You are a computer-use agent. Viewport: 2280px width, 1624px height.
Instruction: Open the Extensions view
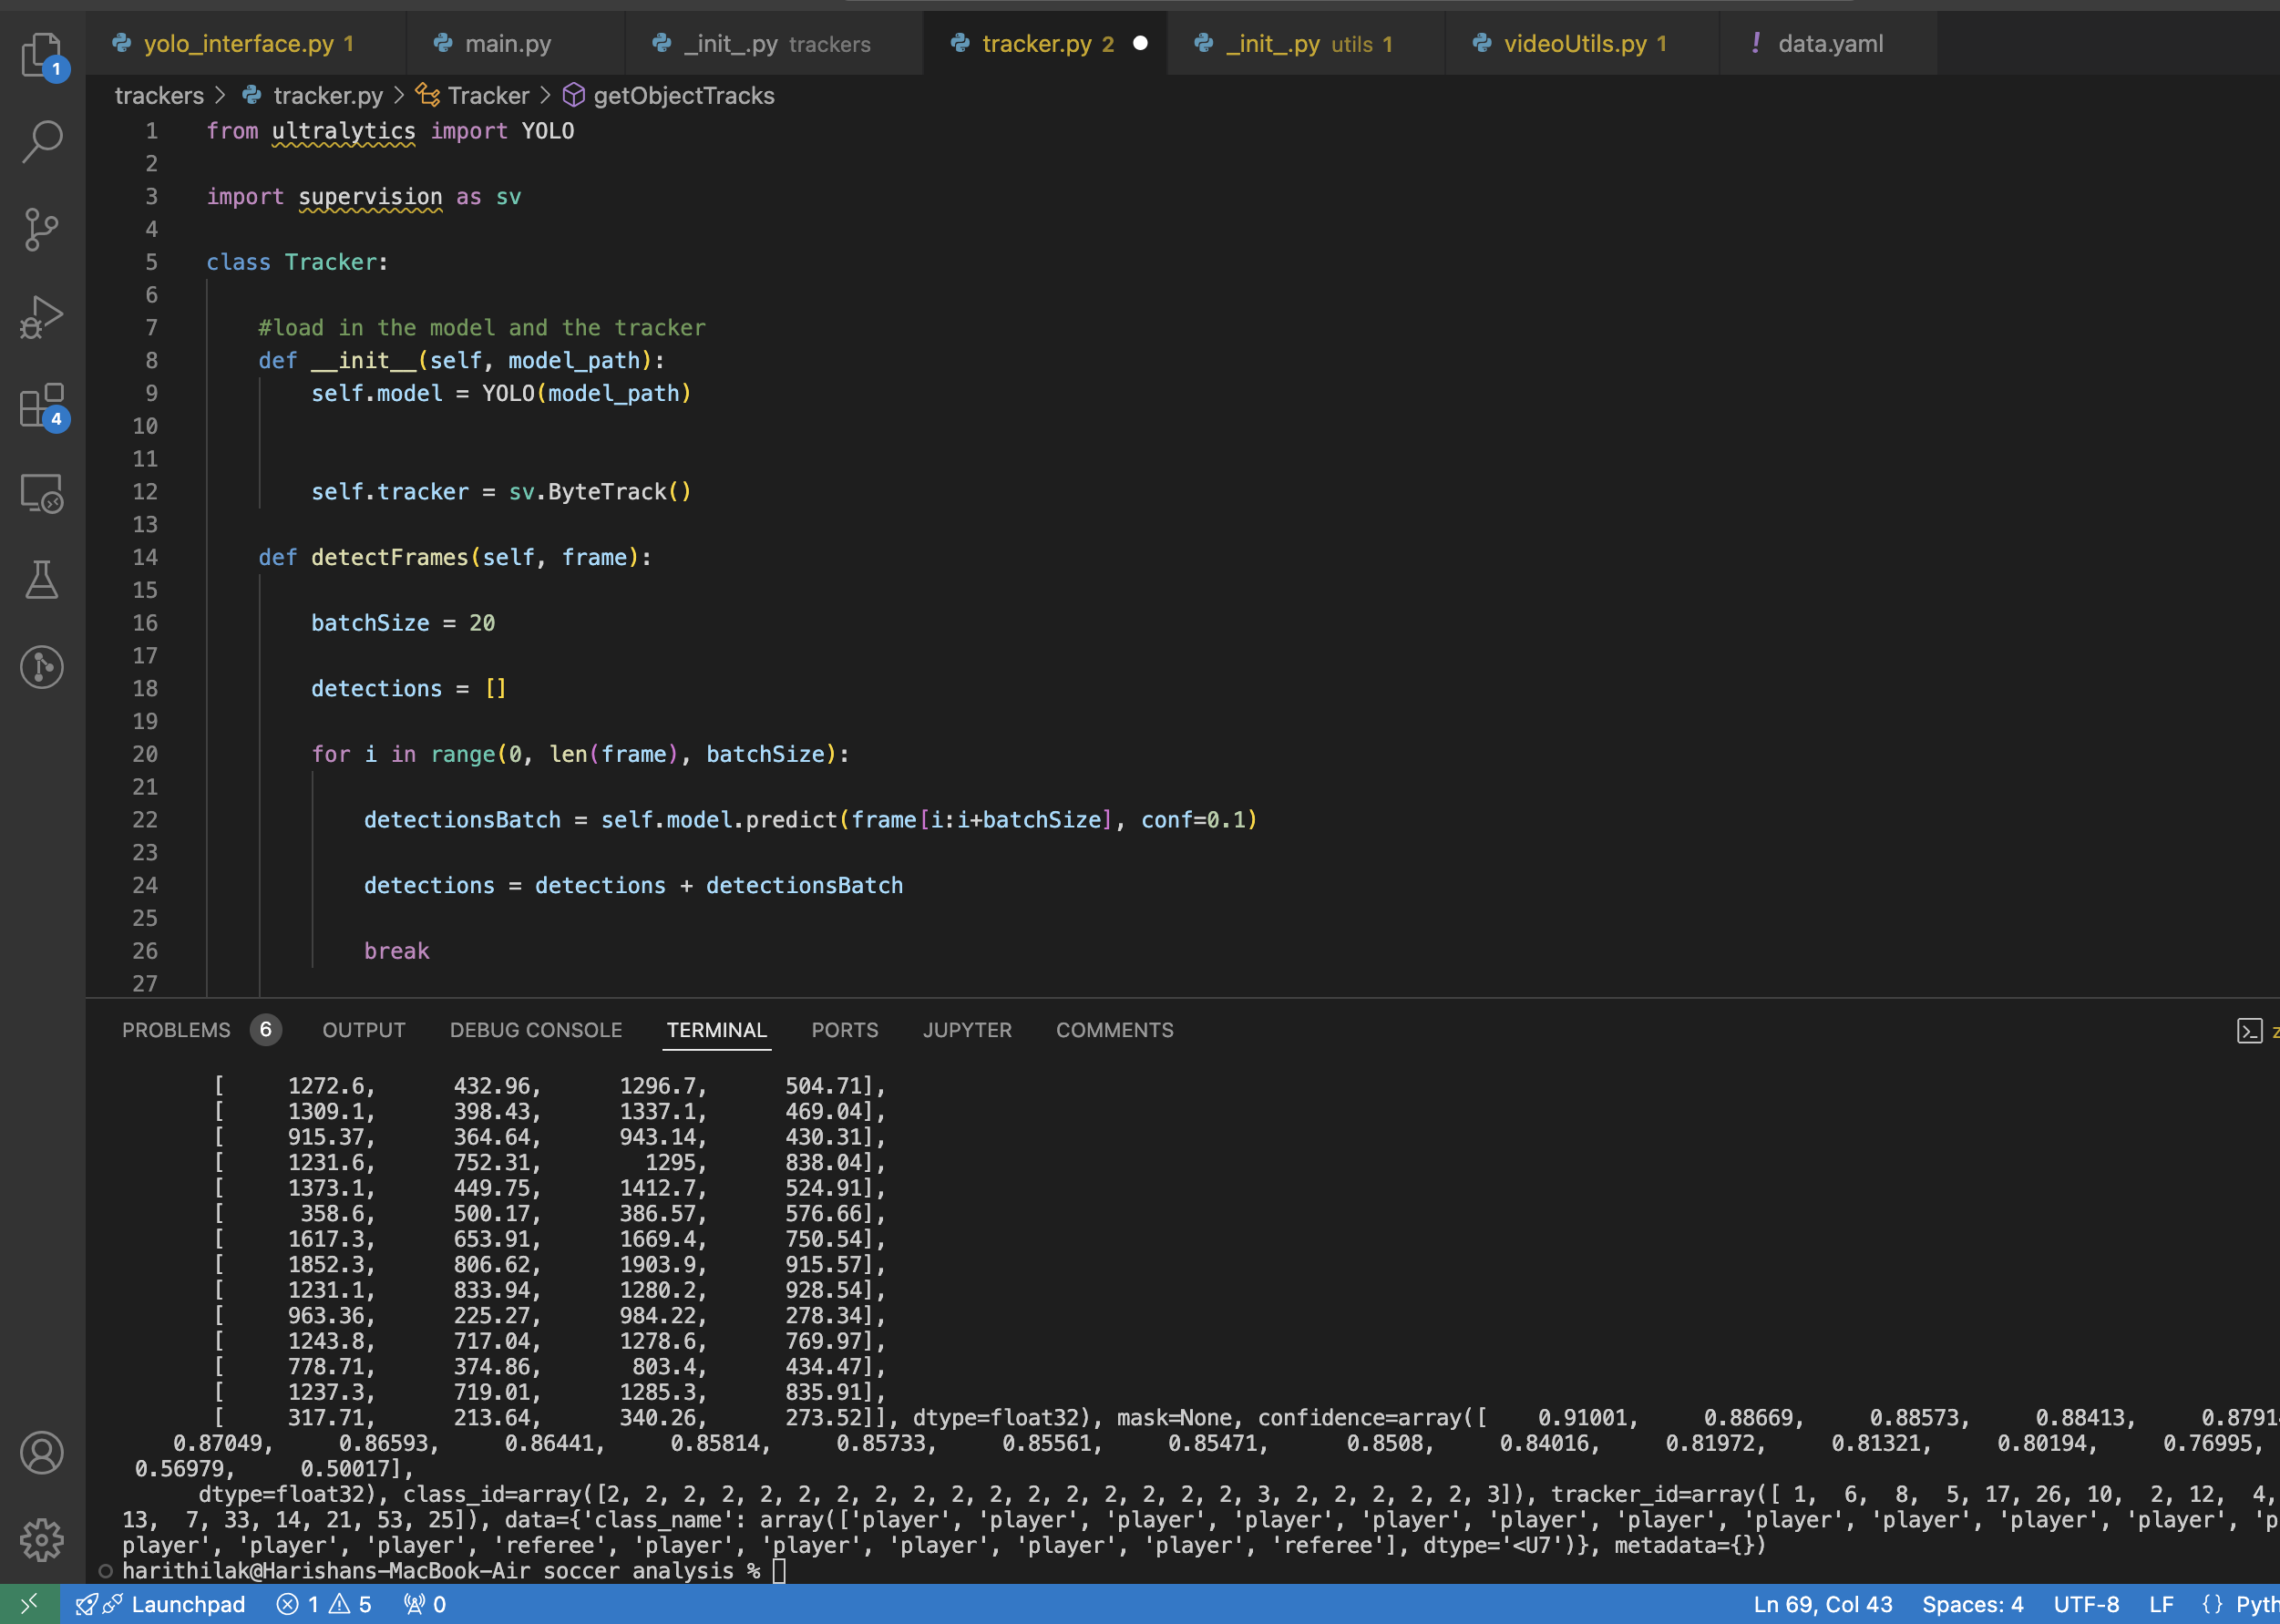coord(42,405)
